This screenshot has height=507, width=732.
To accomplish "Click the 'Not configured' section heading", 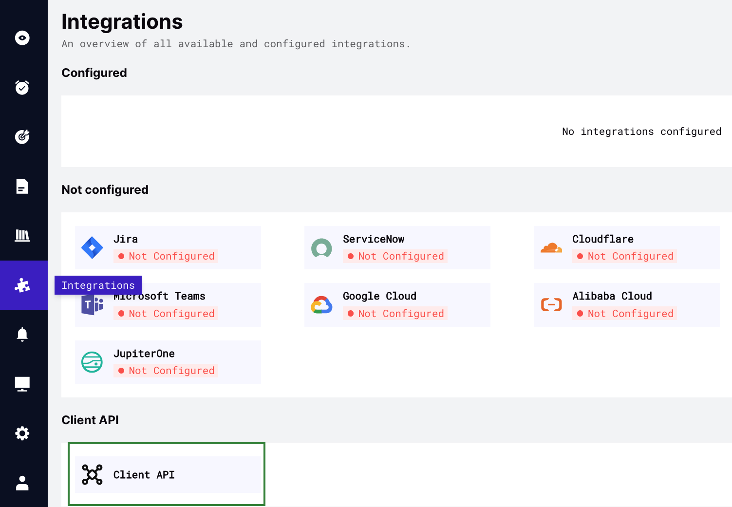I will tap(105, 190).
